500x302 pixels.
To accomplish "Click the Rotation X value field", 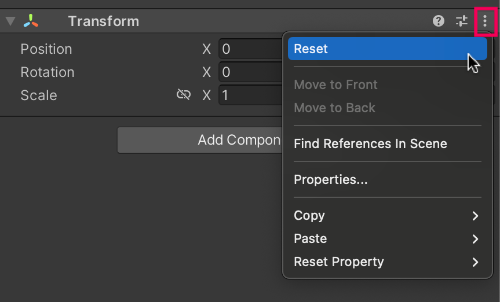I will click(250, 72).
